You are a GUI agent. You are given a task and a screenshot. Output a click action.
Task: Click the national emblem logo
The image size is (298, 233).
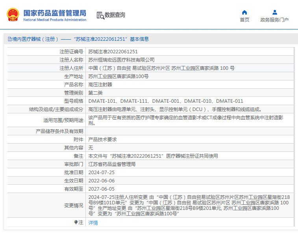tap(13, 15)
